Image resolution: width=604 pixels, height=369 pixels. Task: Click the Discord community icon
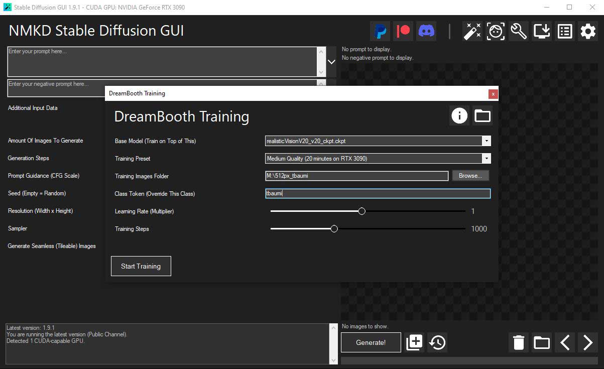click(x=426, y=31)
